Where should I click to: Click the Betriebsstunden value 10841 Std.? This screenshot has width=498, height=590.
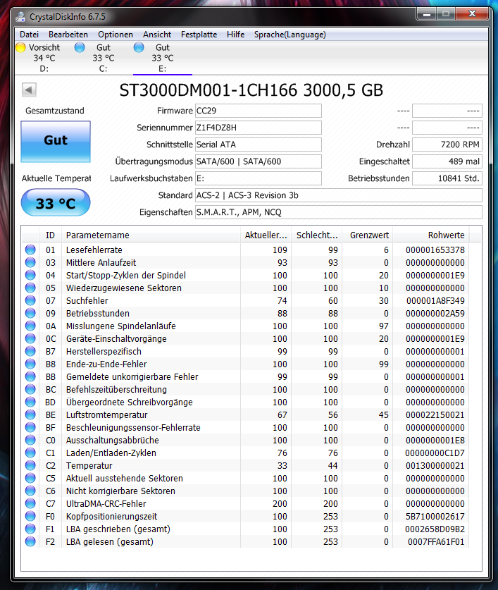point(447,178)
